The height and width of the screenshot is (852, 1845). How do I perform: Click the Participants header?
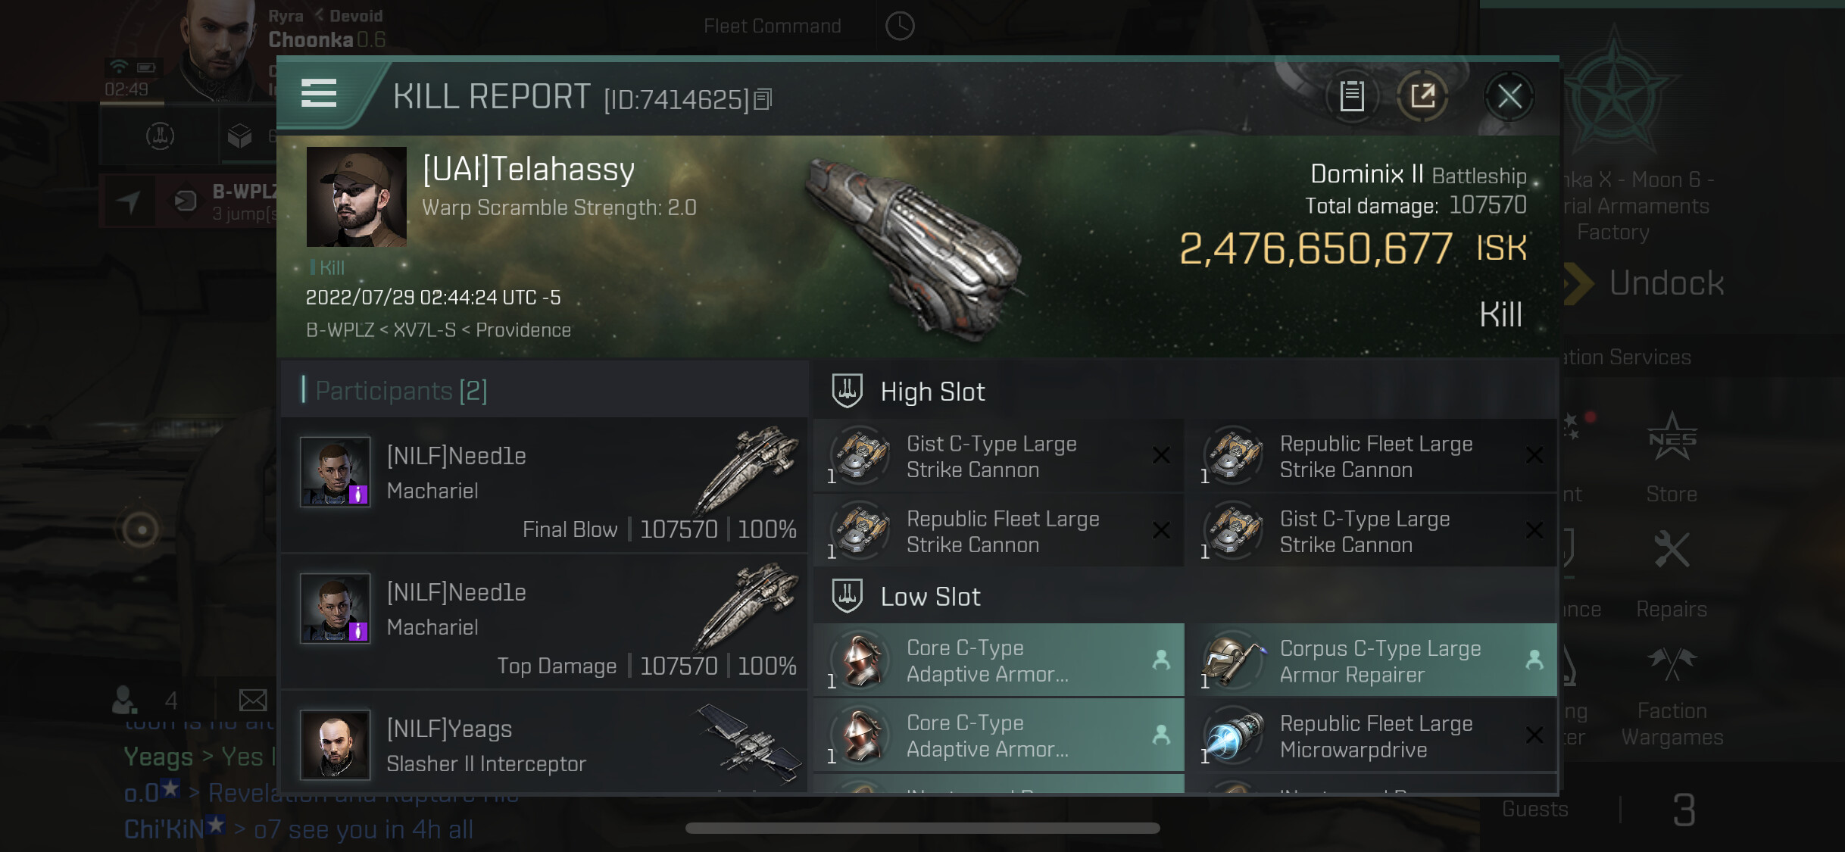401,391
